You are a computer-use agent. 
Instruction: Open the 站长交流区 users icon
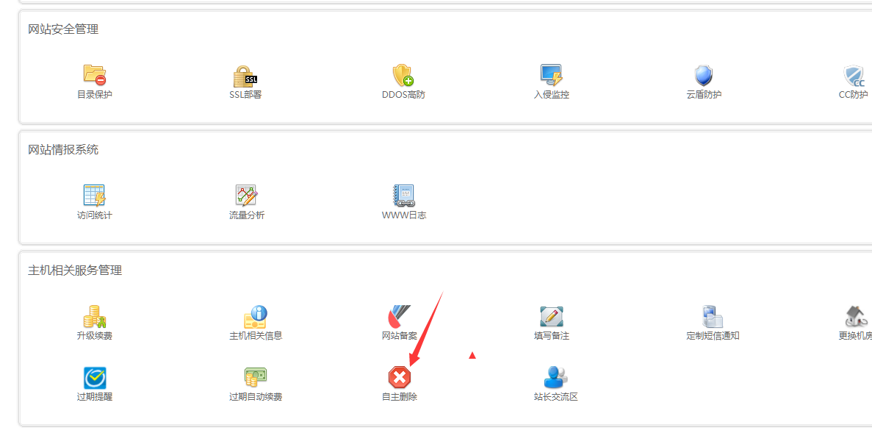[x=555, y=378]
